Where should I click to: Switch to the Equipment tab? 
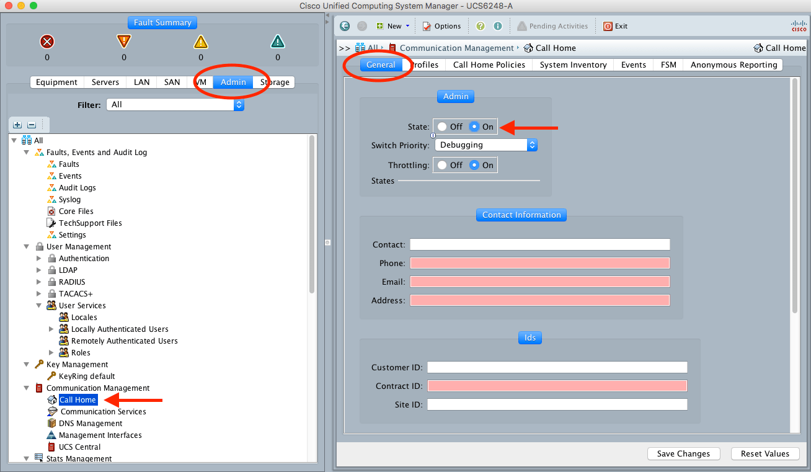pos(56,82)
